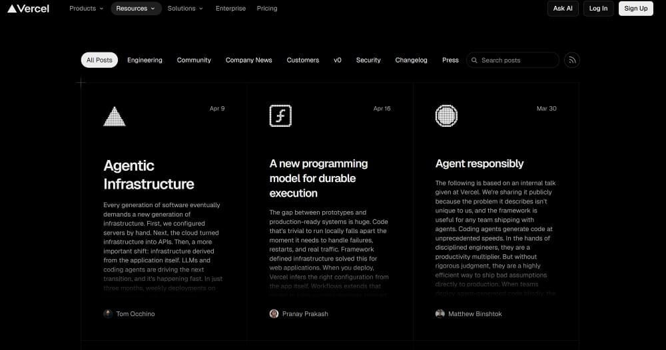Image resolution: width=666 pixels, height=350 pixels.
Task: Filter posts by v0
Action: click(338, 60)
